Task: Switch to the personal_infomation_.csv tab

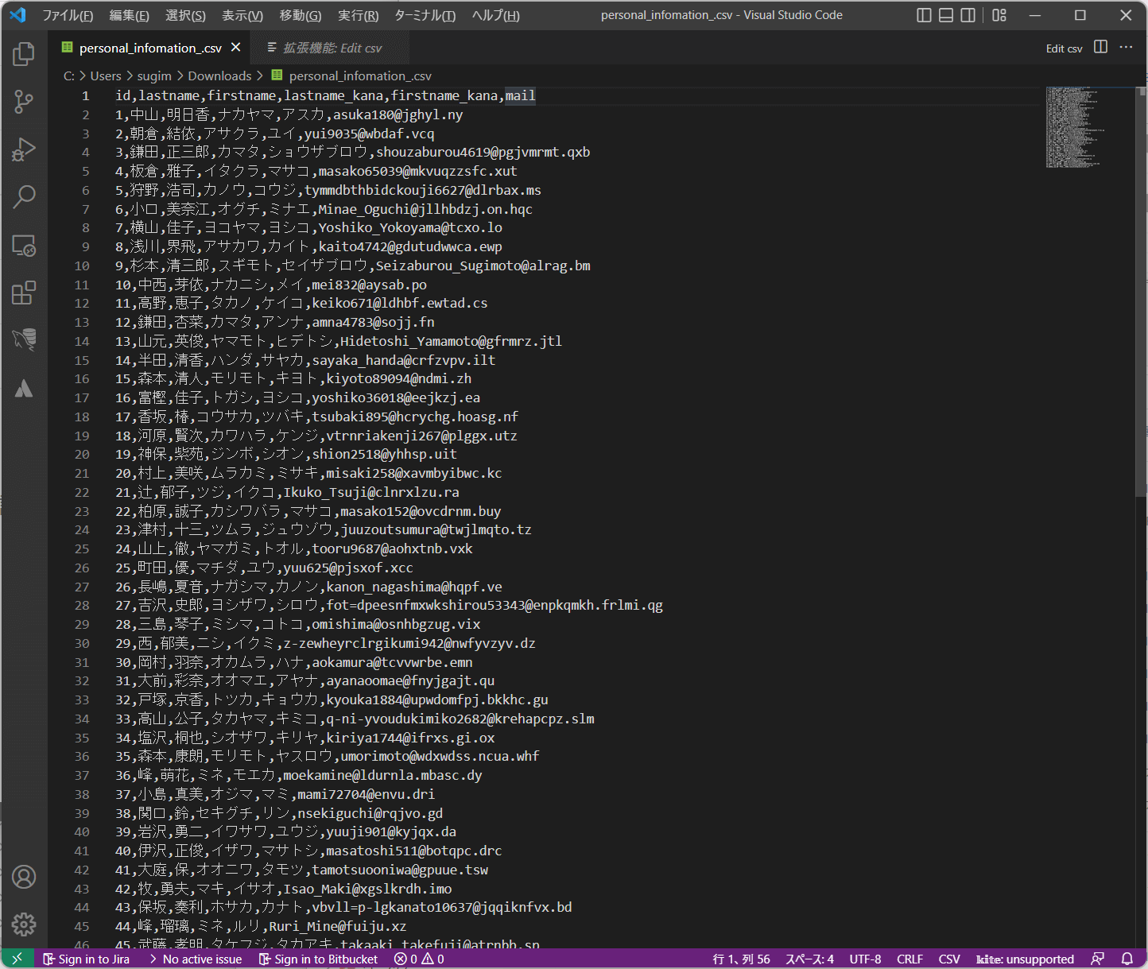Action: [149, 48]
